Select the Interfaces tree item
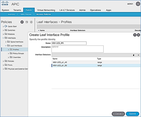Image resolution: width=141 pixels, height=117 pixels. tap(12, 38)
